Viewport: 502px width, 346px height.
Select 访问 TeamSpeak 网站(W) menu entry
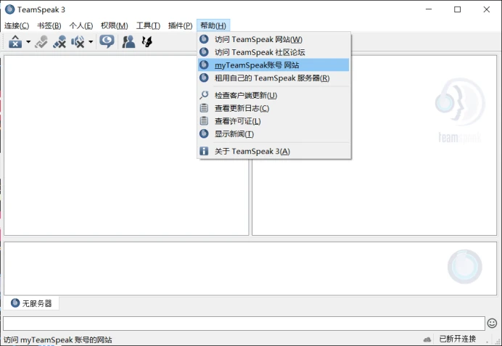[x=273, y=39]
